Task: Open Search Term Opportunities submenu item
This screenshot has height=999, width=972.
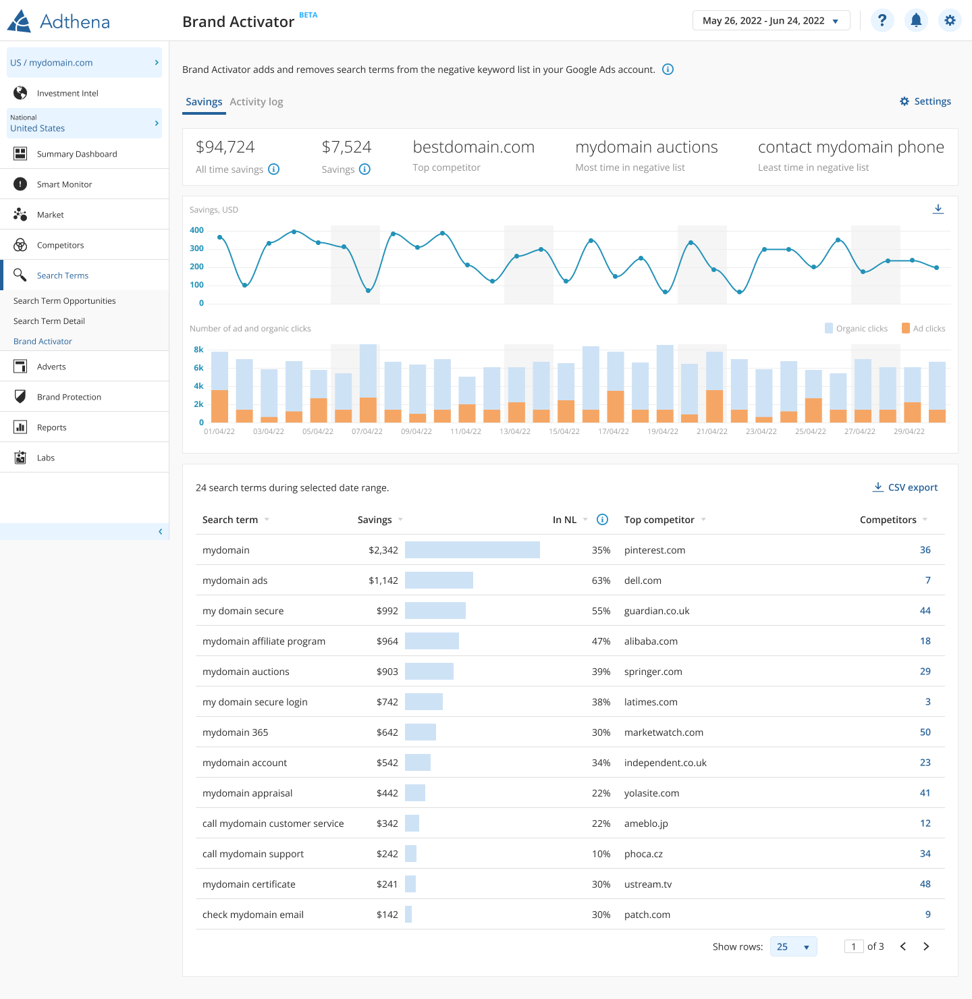Action: pyautogui.click(x=65, y=301)
